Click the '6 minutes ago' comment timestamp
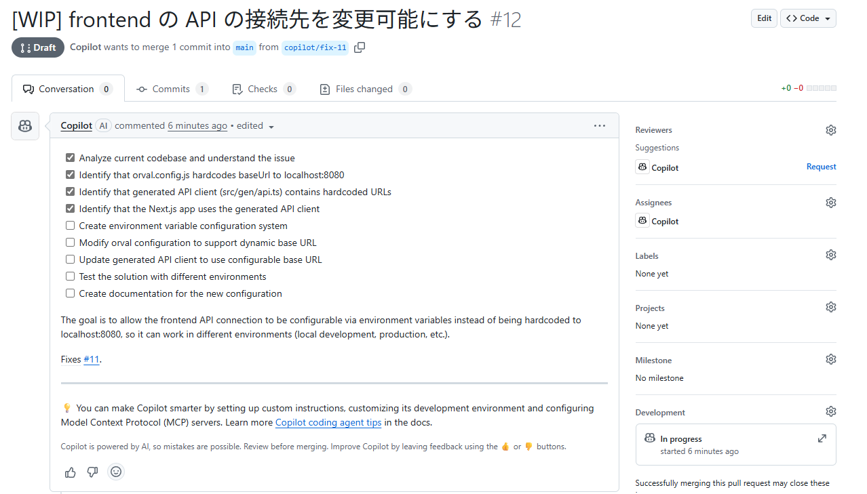The image size is (867, 494). (x=197, y=125)
